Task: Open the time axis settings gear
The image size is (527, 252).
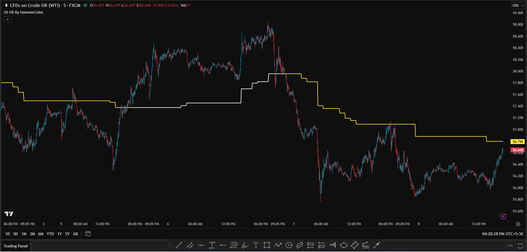Action: pos(518,224)
